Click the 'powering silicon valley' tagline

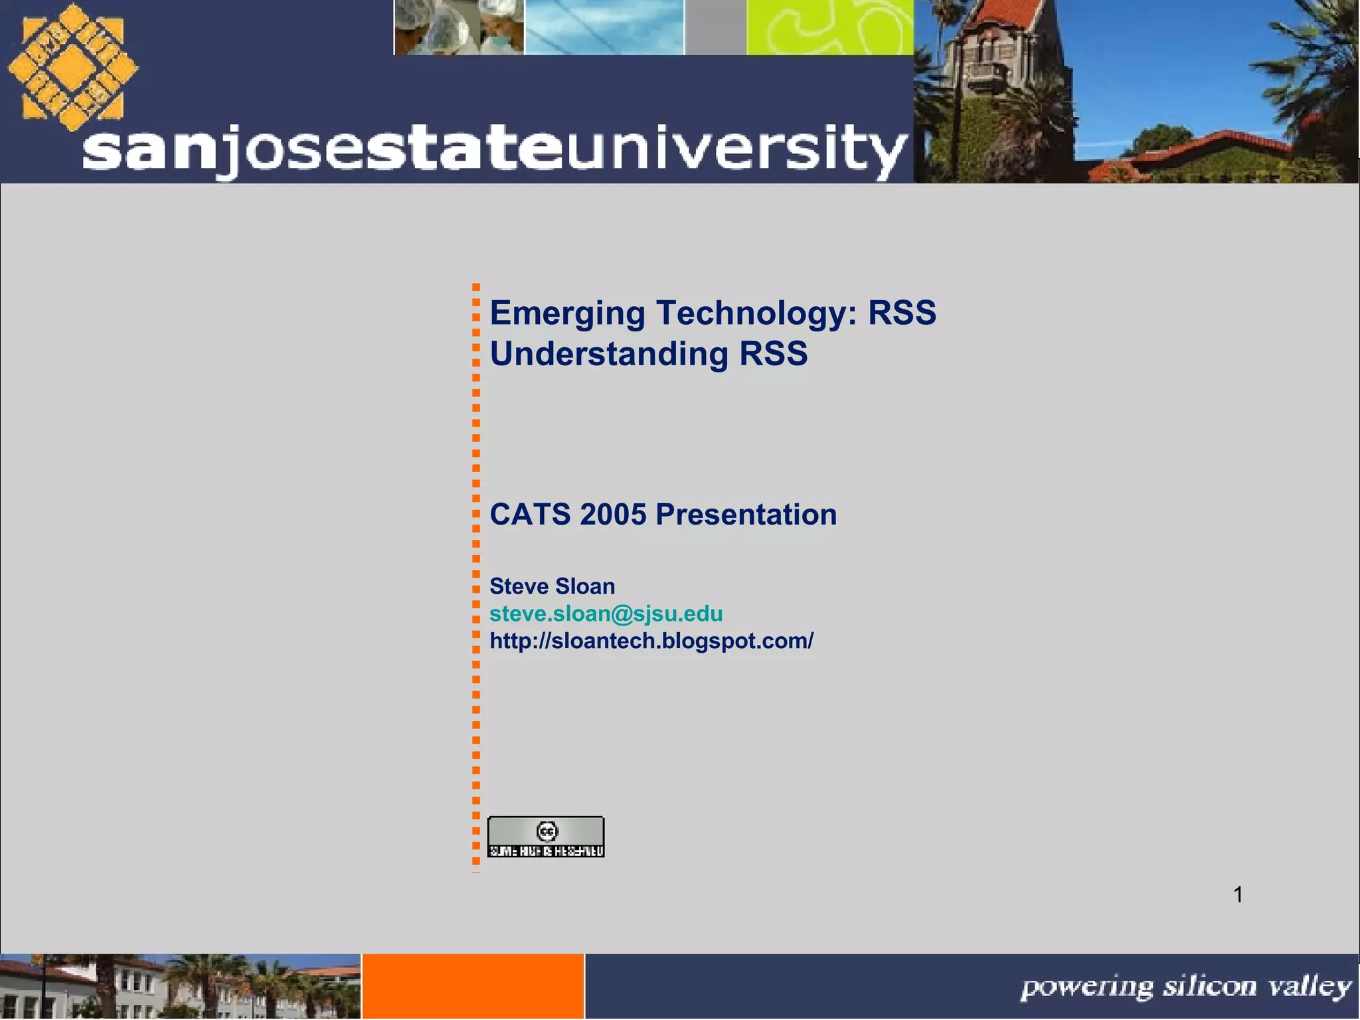click(x=1185, y=987)
